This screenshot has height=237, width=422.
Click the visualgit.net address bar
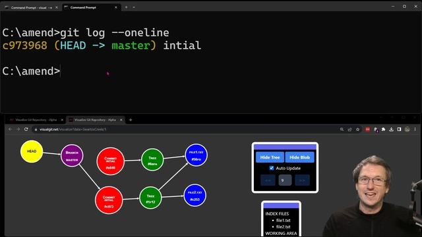coord(186,129)
